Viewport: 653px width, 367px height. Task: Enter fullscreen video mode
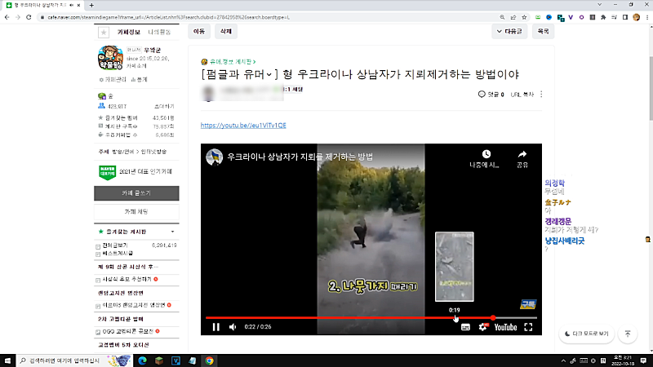(528, 327)
